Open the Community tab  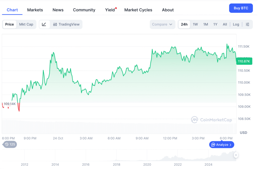tap(84, 10)
